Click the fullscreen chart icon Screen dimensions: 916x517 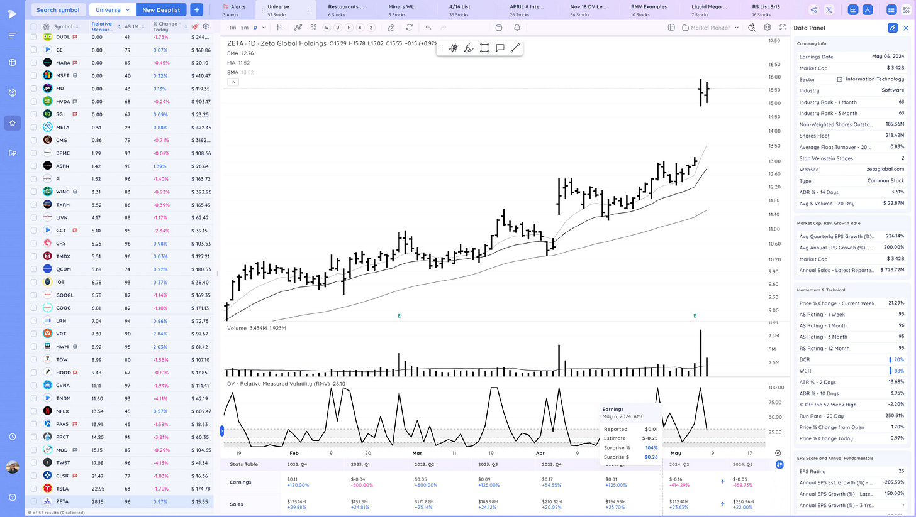(783, 28)
